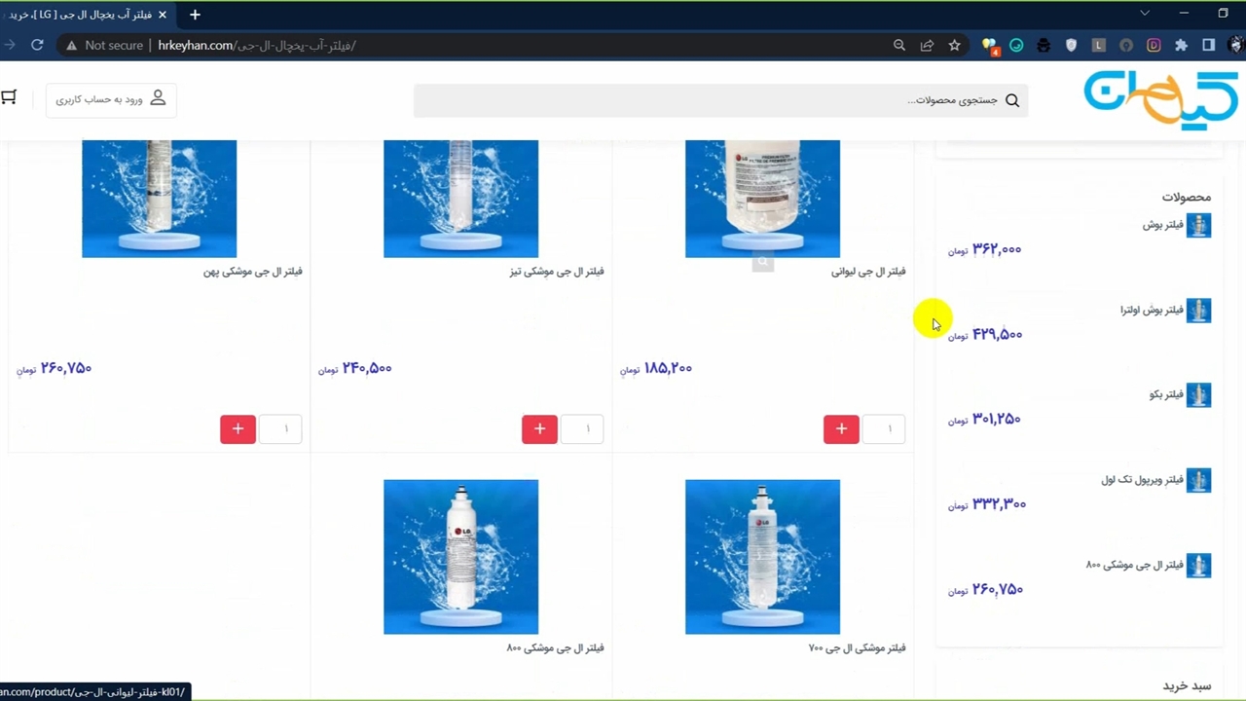This screenshot has width=1246, height=701.
Task: Click the search magnifier icon in search bar
Action: pyautogui.click(x=1012, y=100)
